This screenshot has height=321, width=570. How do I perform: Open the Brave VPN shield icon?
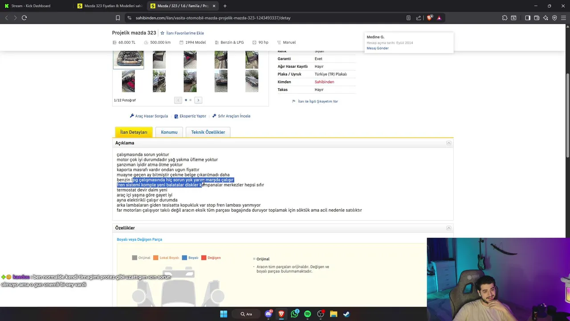554,18
